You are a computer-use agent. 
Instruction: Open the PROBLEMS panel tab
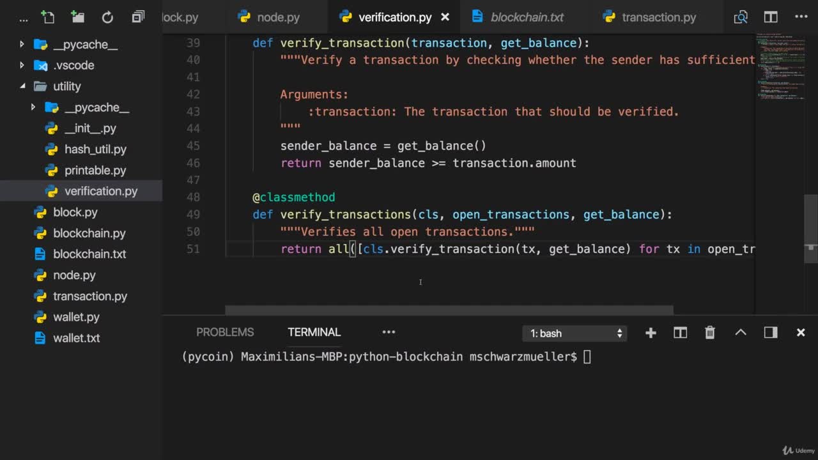point(225,332)
